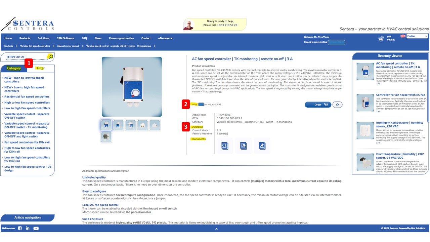Open the English language dropdown
Screen dimensions: 430x242
pos(417,36)
